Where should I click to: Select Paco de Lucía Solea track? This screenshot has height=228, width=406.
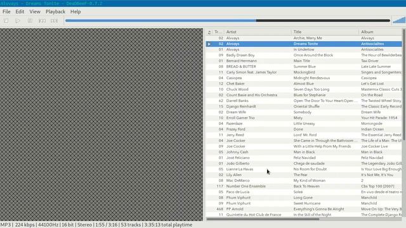coord(304,192)
